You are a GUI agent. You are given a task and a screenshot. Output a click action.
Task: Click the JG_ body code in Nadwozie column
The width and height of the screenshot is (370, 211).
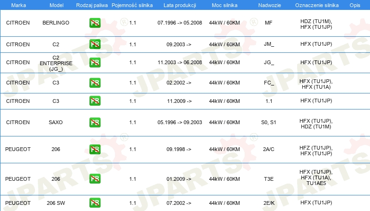tap(269, 62)
